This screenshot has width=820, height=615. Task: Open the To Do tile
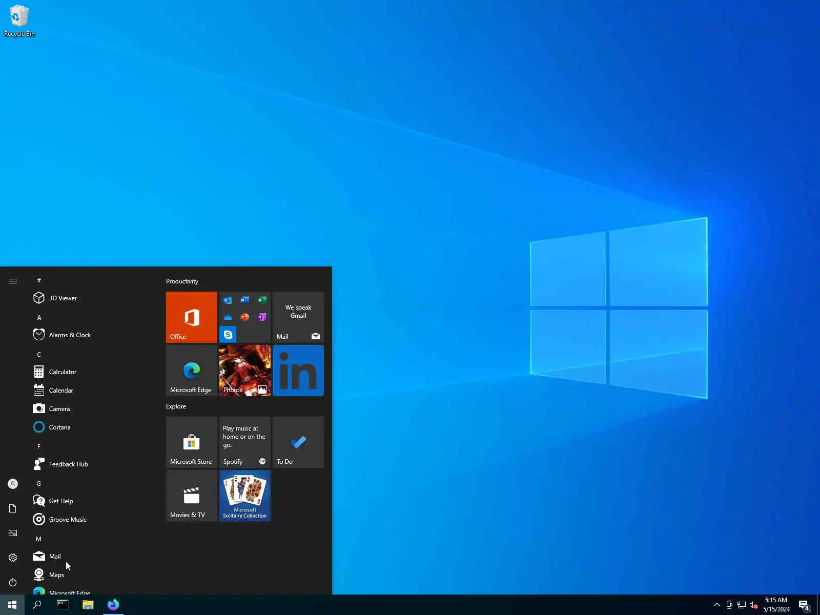point(298,442)
